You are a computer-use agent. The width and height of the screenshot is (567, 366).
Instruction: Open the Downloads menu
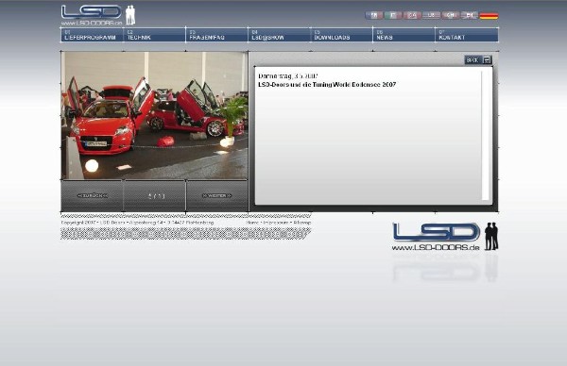(x=341, y=35)
